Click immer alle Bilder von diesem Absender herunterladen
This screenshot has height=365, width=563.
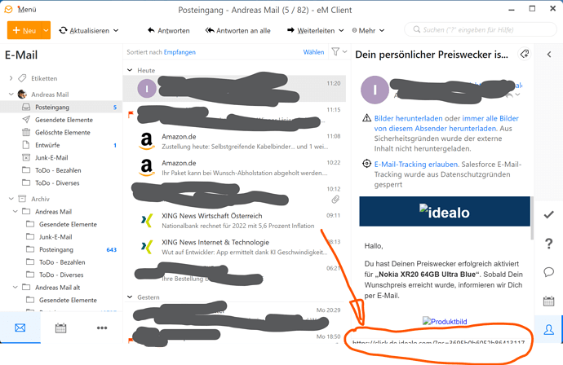[446, 123]
